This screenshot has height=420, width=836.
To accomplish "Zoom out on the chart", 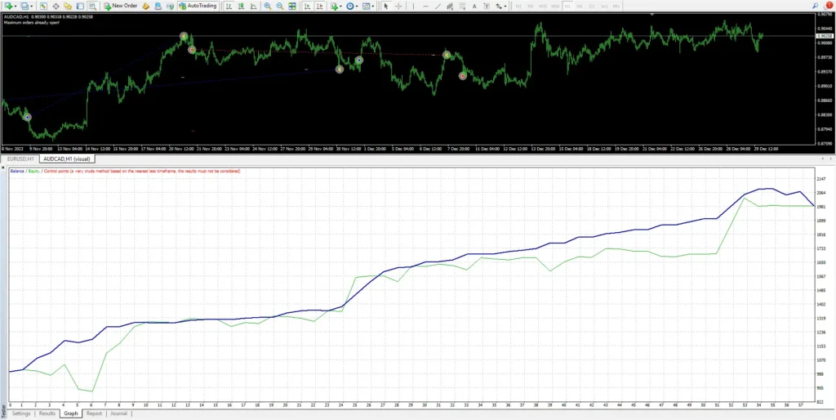I will coord(279,6).
